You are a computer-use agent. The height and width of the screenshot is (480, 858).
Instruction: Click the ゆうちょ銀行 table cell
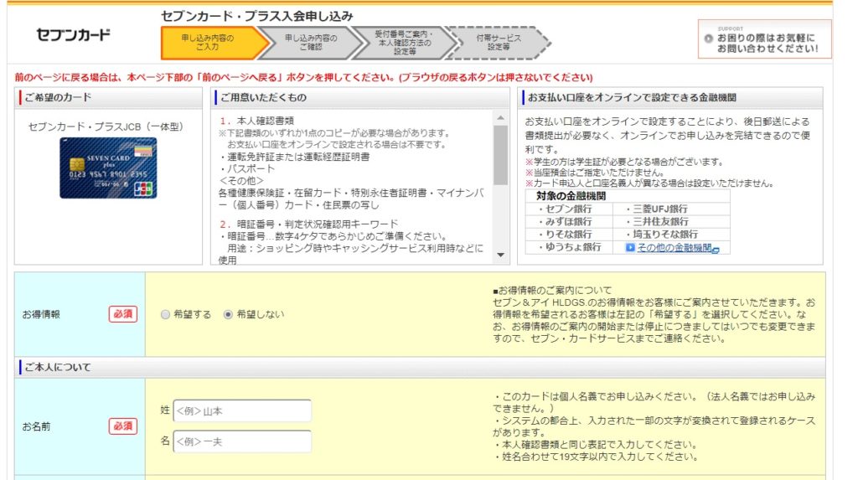(x=569, y=247)
